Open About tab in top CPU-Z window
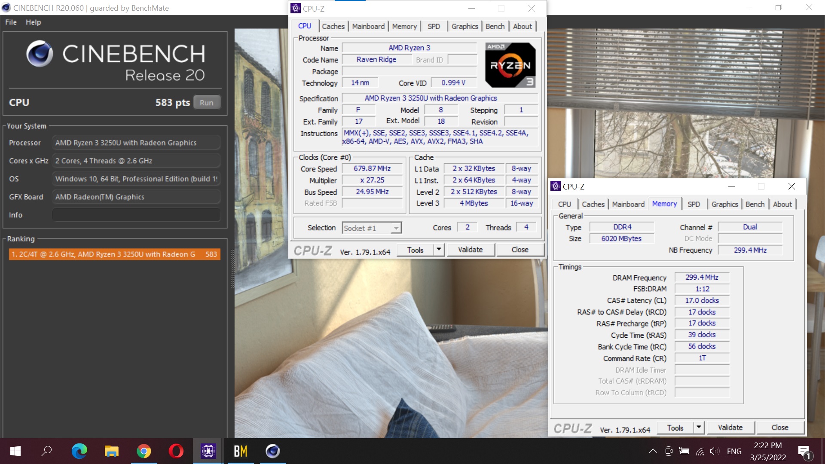Image resolution: width=825 pixels, height=464 pixels. (522, 26)
